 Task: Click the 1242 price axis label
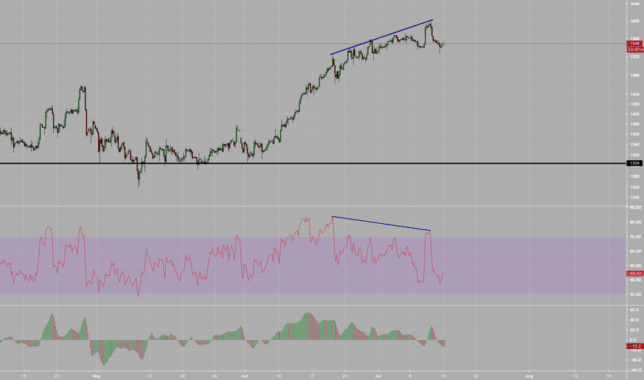pos(634,198)
